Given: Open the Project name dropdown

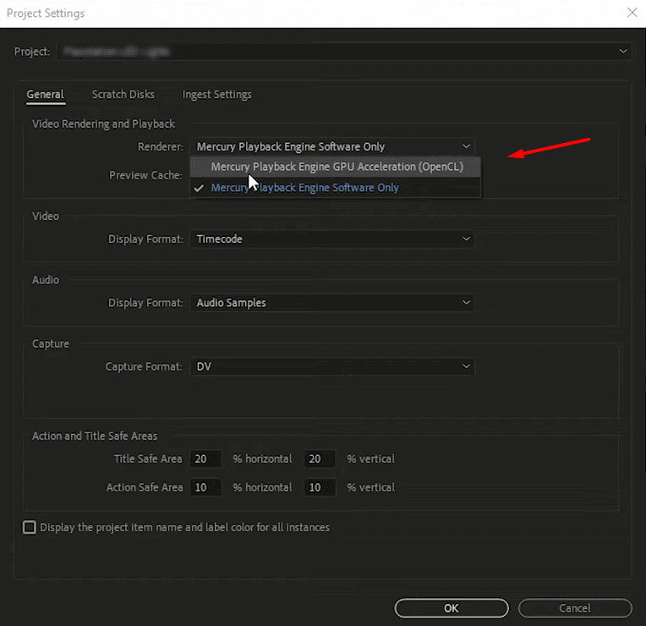Looking at the screenshot, I should pyautogui.click(x=343, y=52).
